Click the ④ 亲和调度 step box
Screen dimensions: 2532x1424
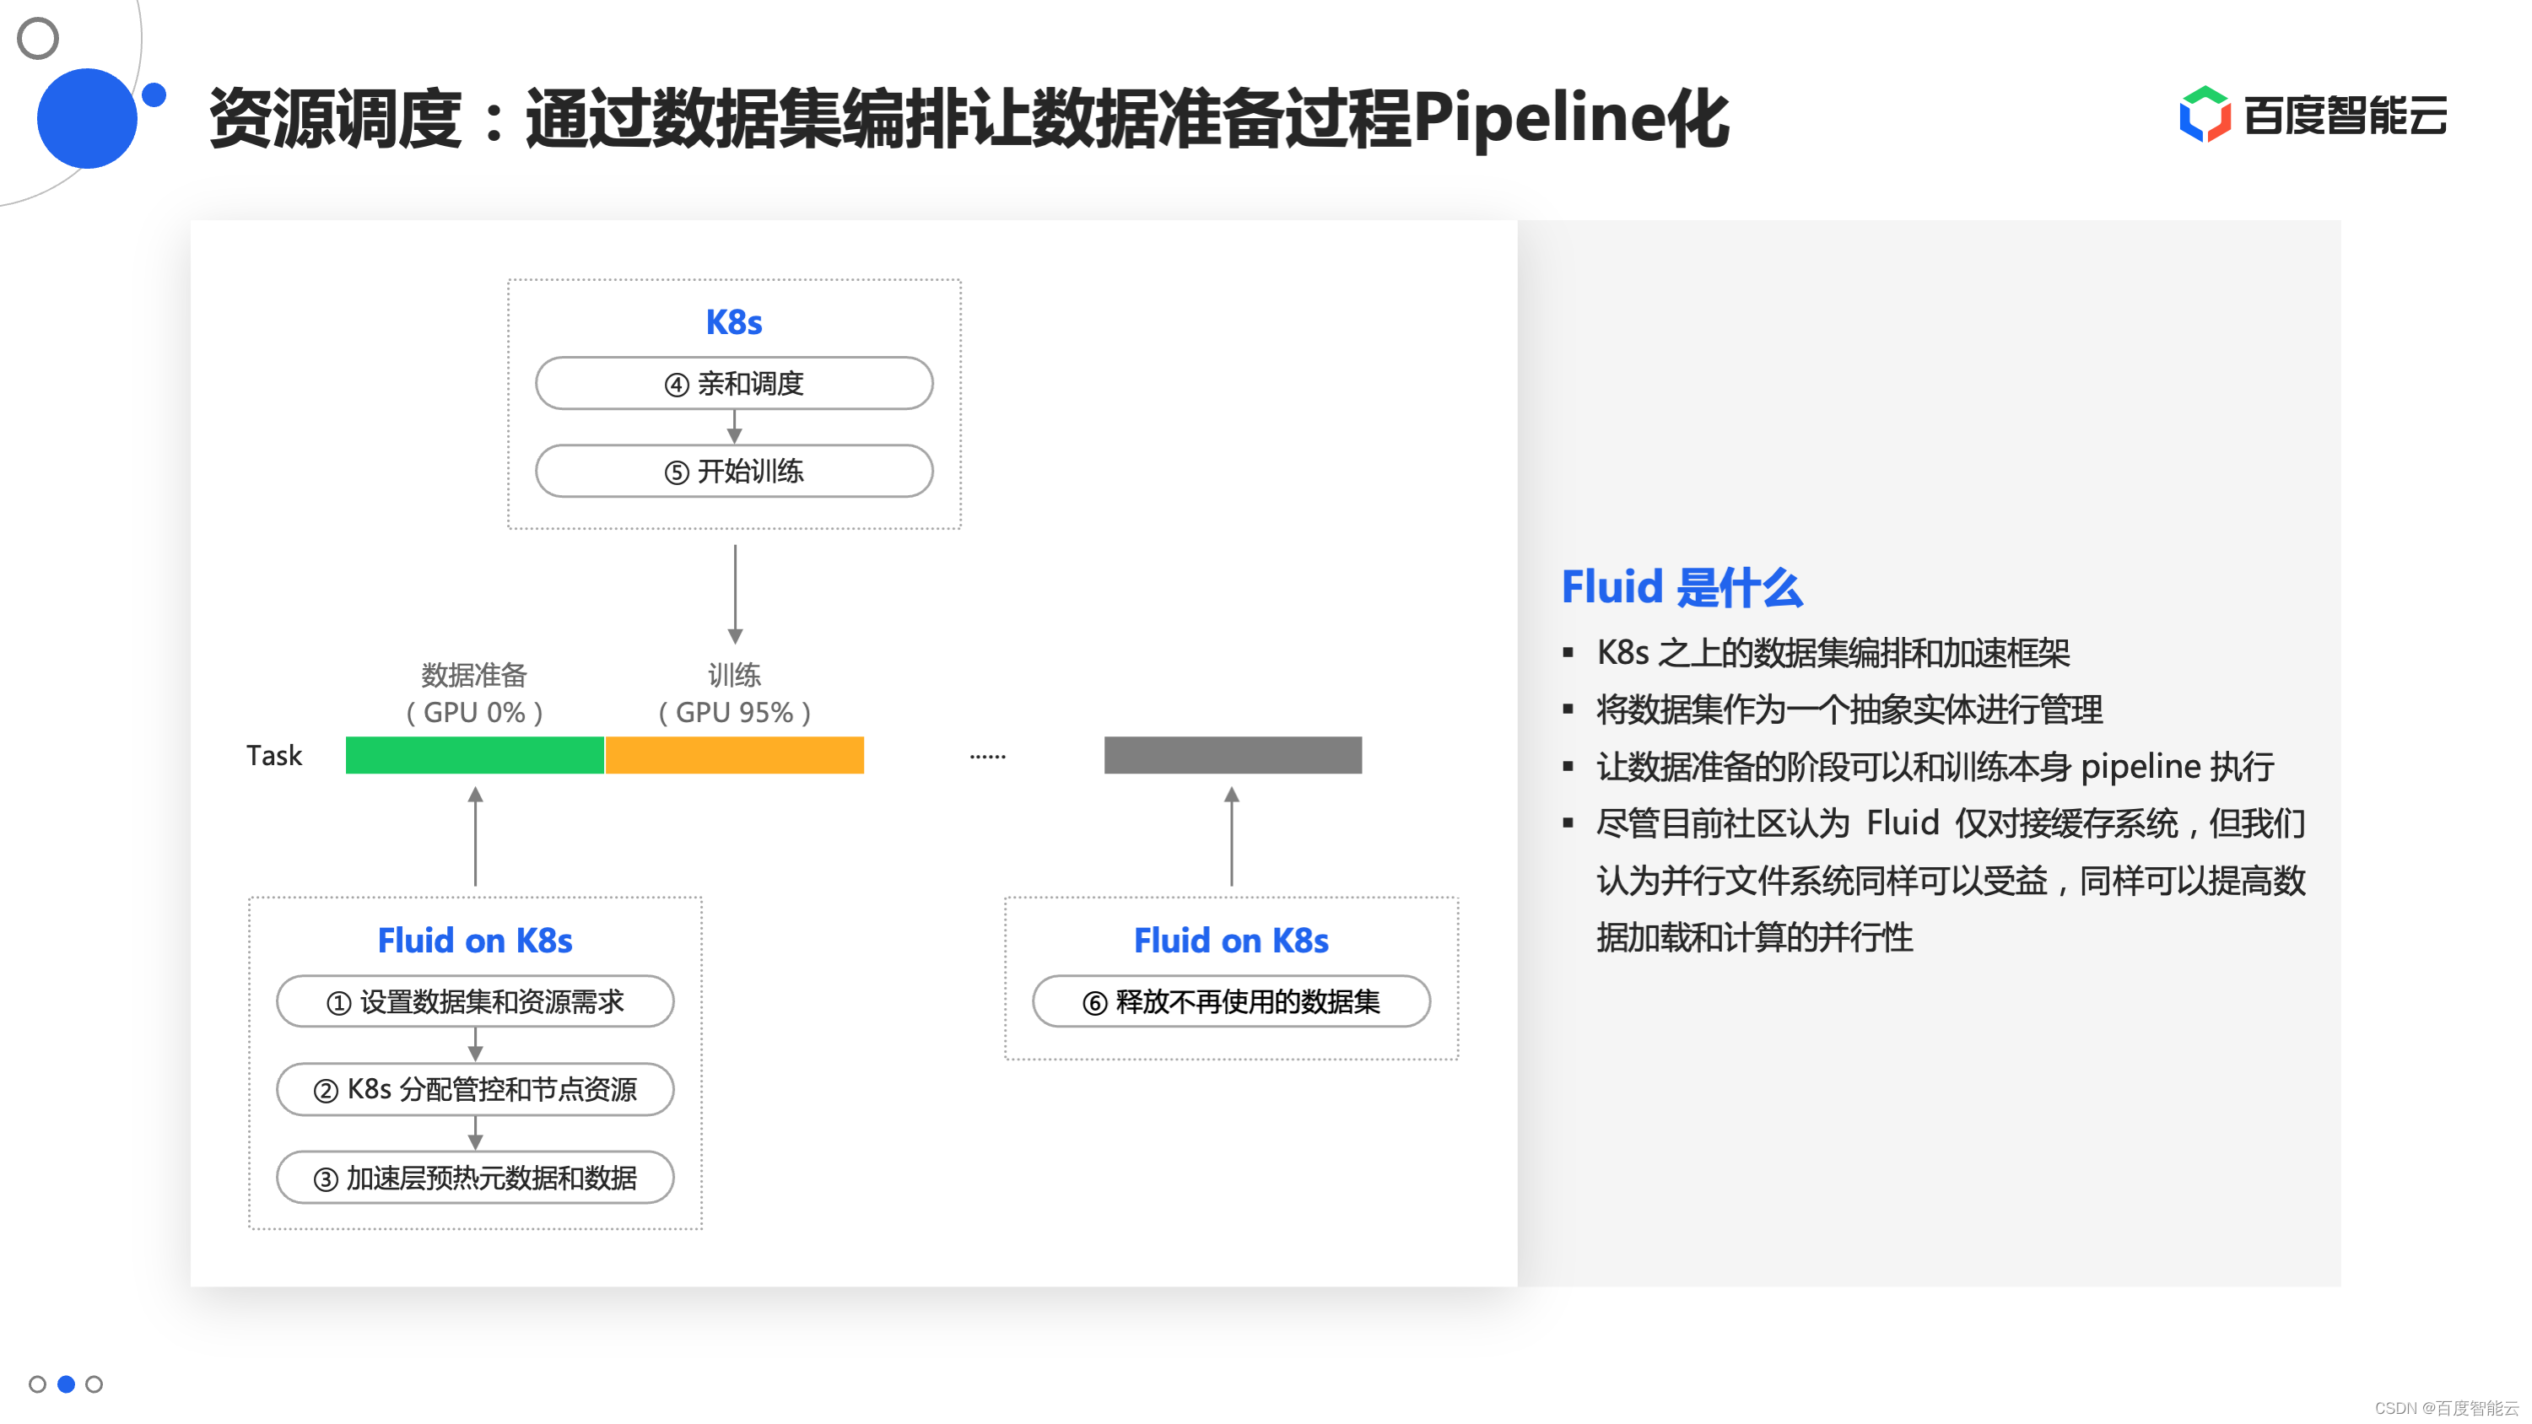[734, 383]
